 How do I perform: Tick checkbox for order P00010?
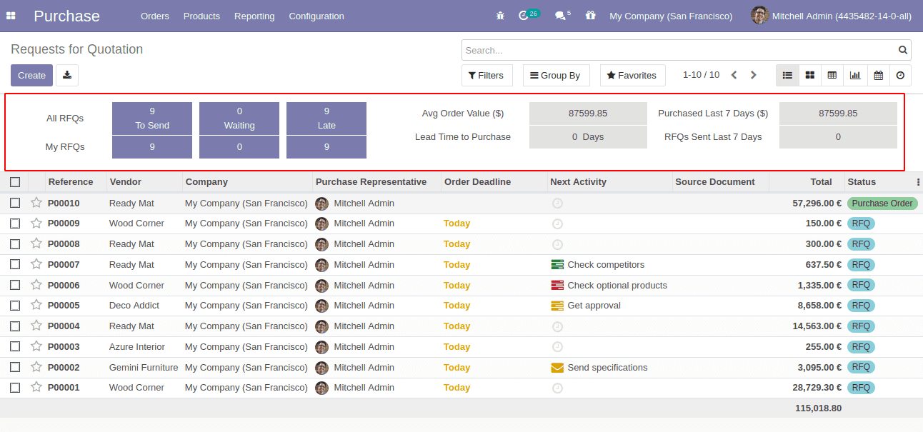pos(15,203)
